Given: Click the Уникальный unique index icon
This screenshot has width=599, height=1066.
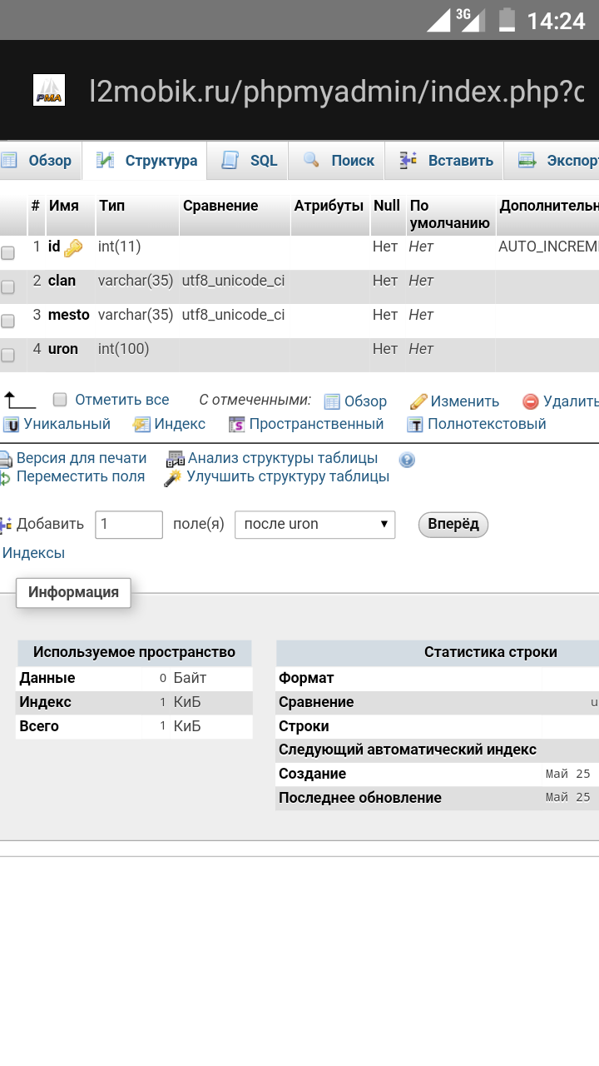Looking at the screenshot, I should [12, 425].
